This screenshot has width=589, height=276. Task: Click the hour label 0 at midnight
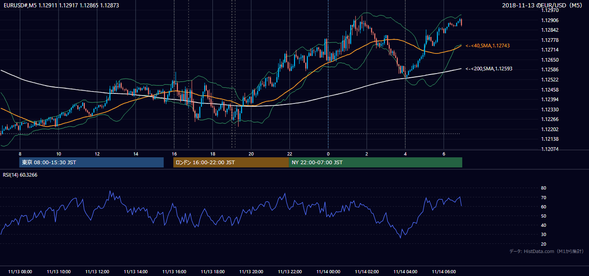(328, 153)
